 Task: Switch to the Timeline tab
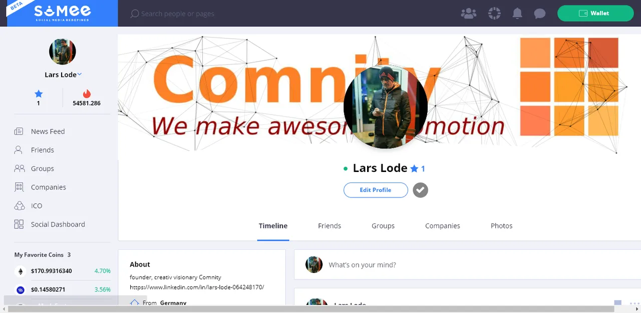(273, 226)
